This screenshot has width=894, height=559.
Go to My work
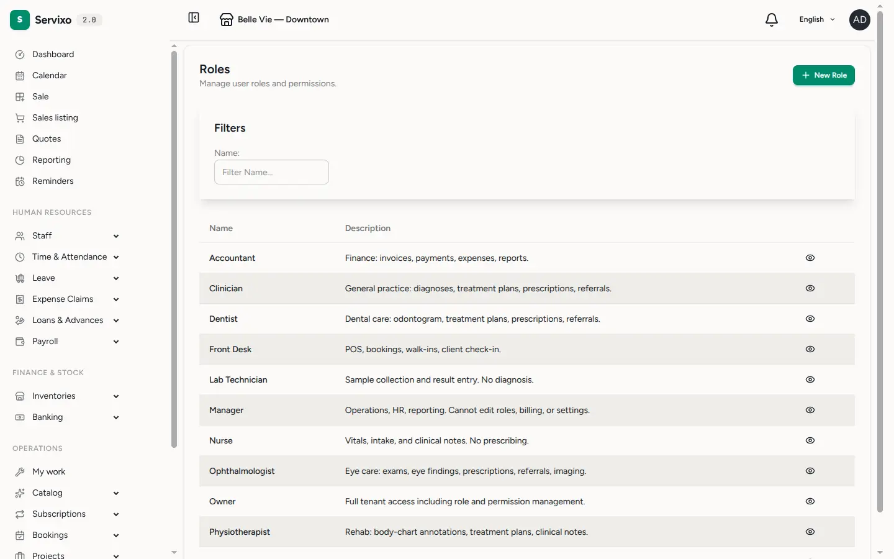(x=48, y=472)
